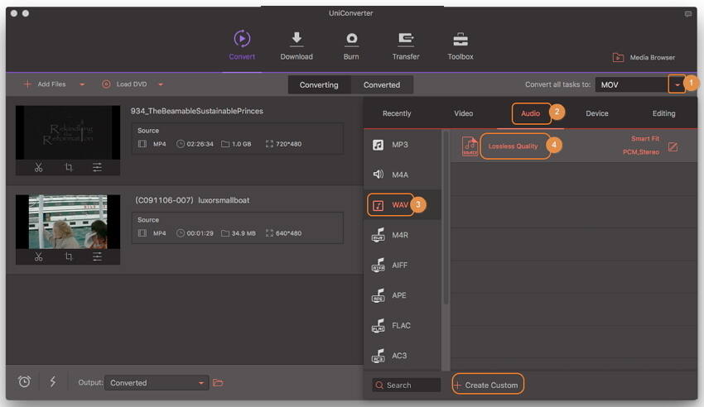Select the Video format tab

[x=463, y=113]
